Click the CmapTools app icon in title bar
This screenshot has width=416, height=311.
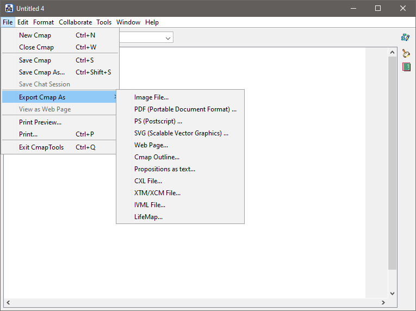(x=9, y=8)
